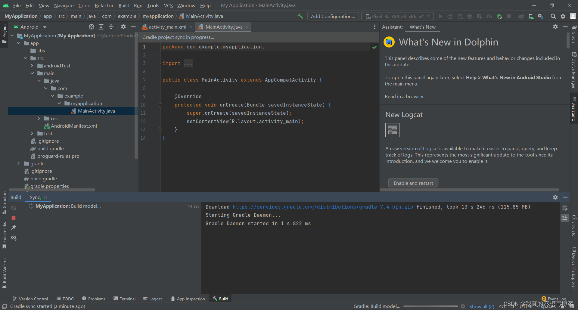This screenshot has width=578, height=310.
Task: Click Sync Project with Gradle Files elephant icon
Action: [x=521, y=16]
